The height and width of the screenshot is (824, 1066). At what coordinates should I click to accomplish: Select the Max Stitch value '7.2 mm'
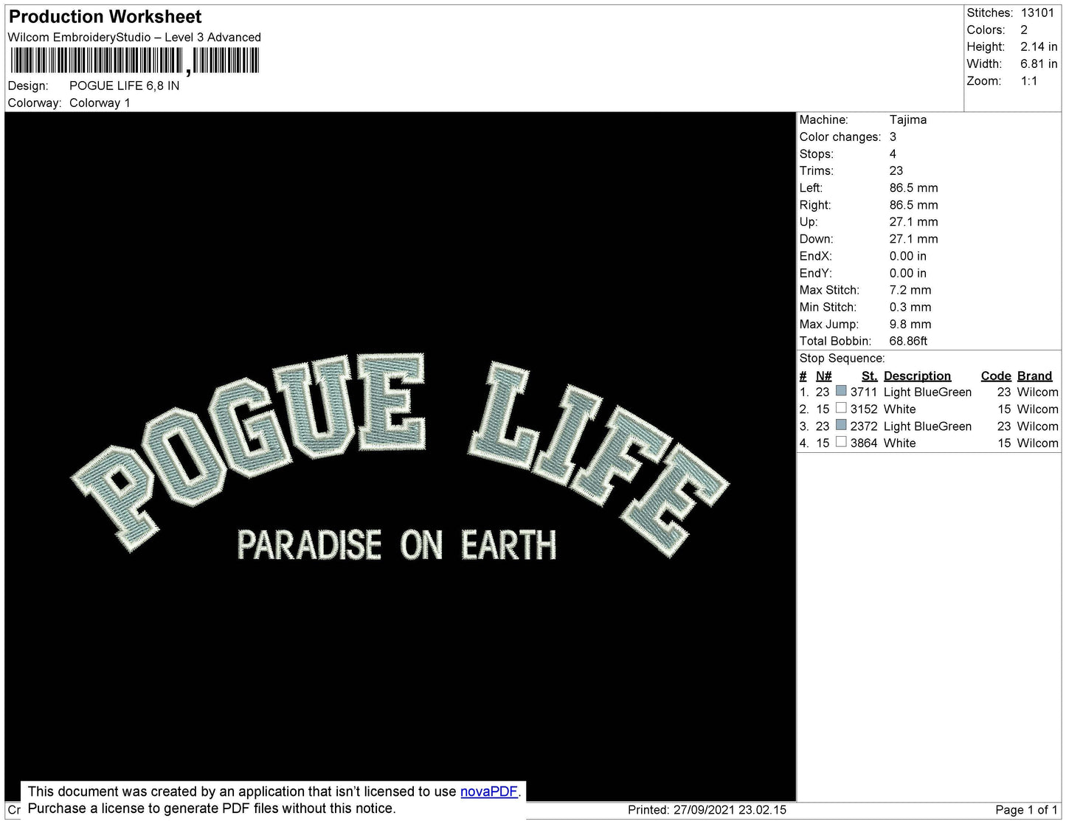click(x=910, y=290)
